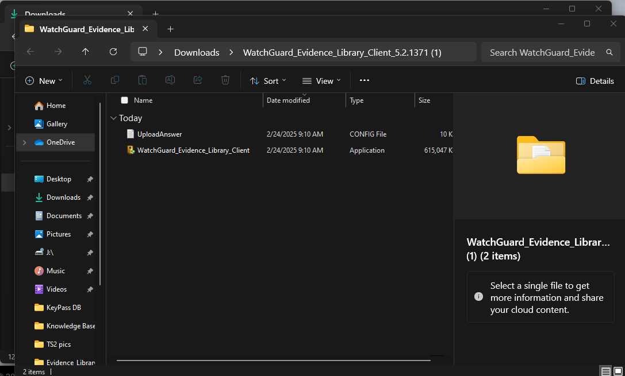The image size is (625, 376).
Task: Click the 615,047 K size value
Action: pyautogui.click(x=439, y=150)
